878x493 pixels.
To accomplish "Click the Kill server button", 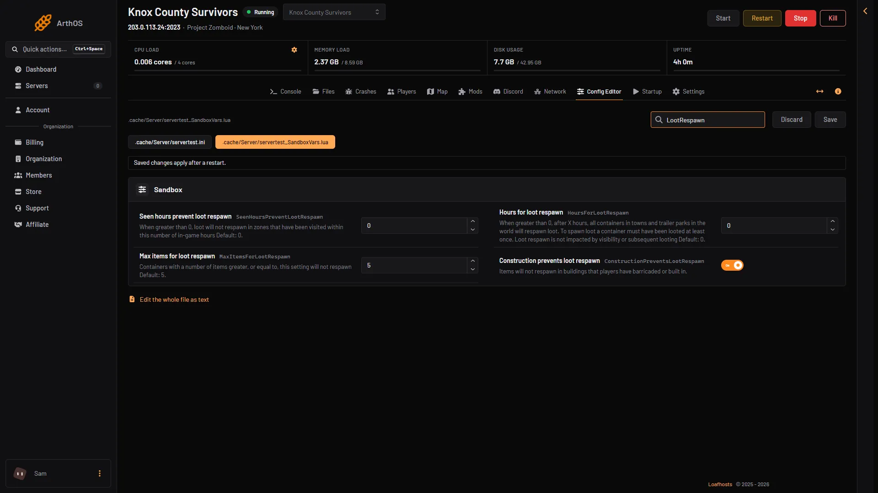I will [833, 18].
